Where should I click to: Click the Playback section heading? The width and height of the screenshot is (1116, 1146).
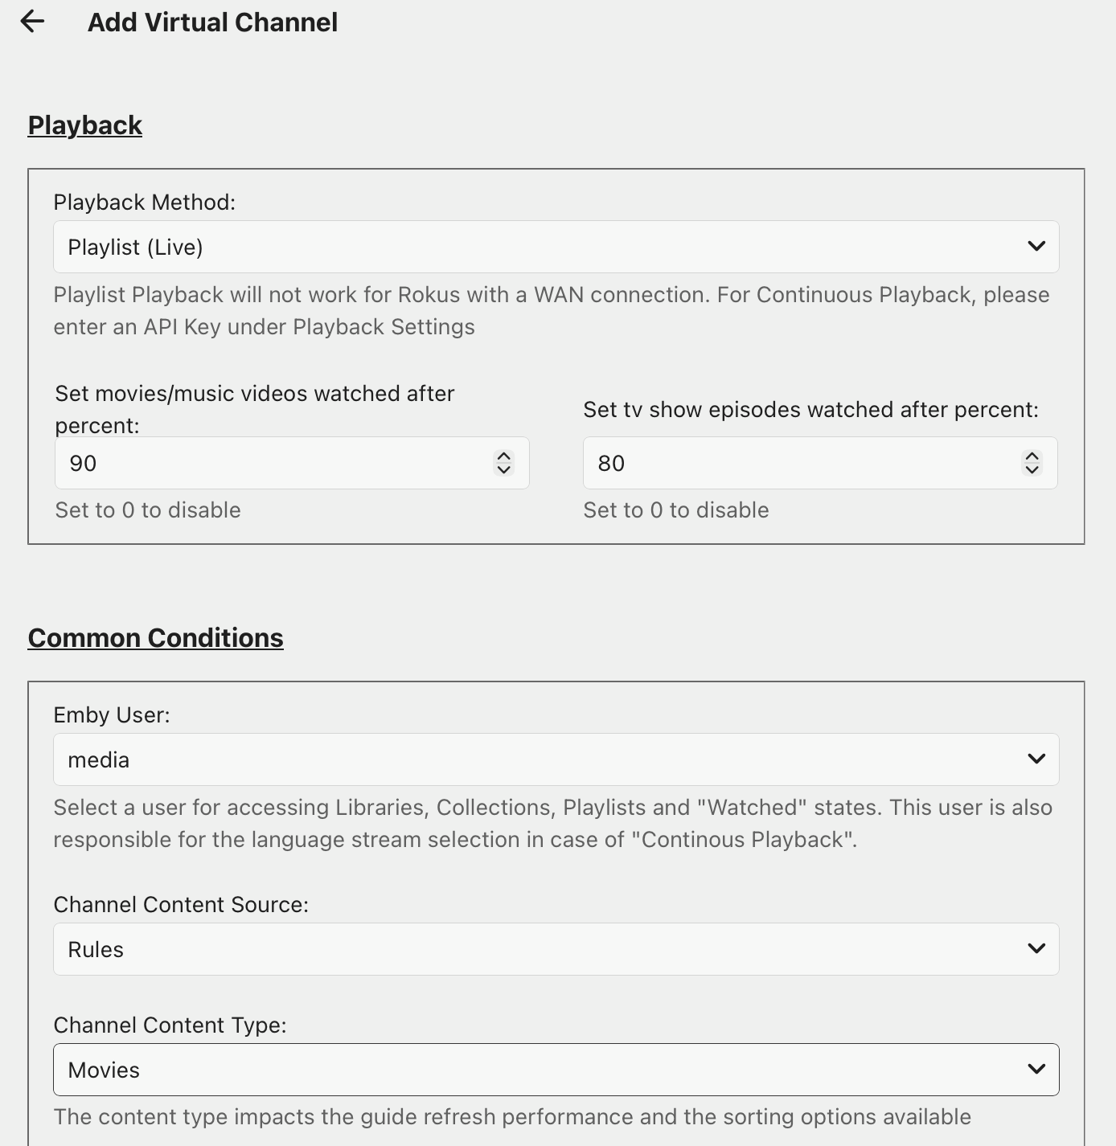click(85, 125)
